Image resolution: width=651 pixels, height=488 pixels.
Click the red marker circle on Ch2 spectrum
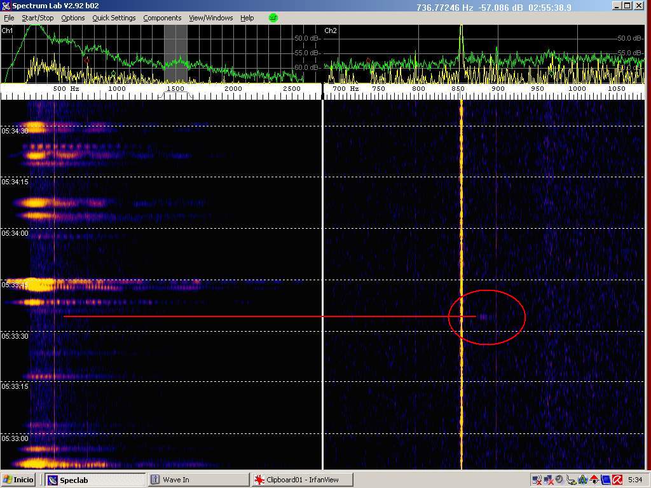coord(368,61)
